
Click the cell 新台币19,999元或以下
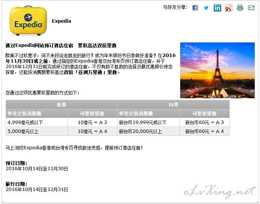point(148,122)
